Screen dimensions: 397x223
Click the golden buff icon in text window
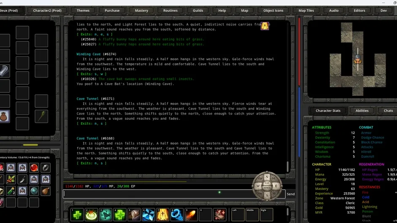coord(264,26)
